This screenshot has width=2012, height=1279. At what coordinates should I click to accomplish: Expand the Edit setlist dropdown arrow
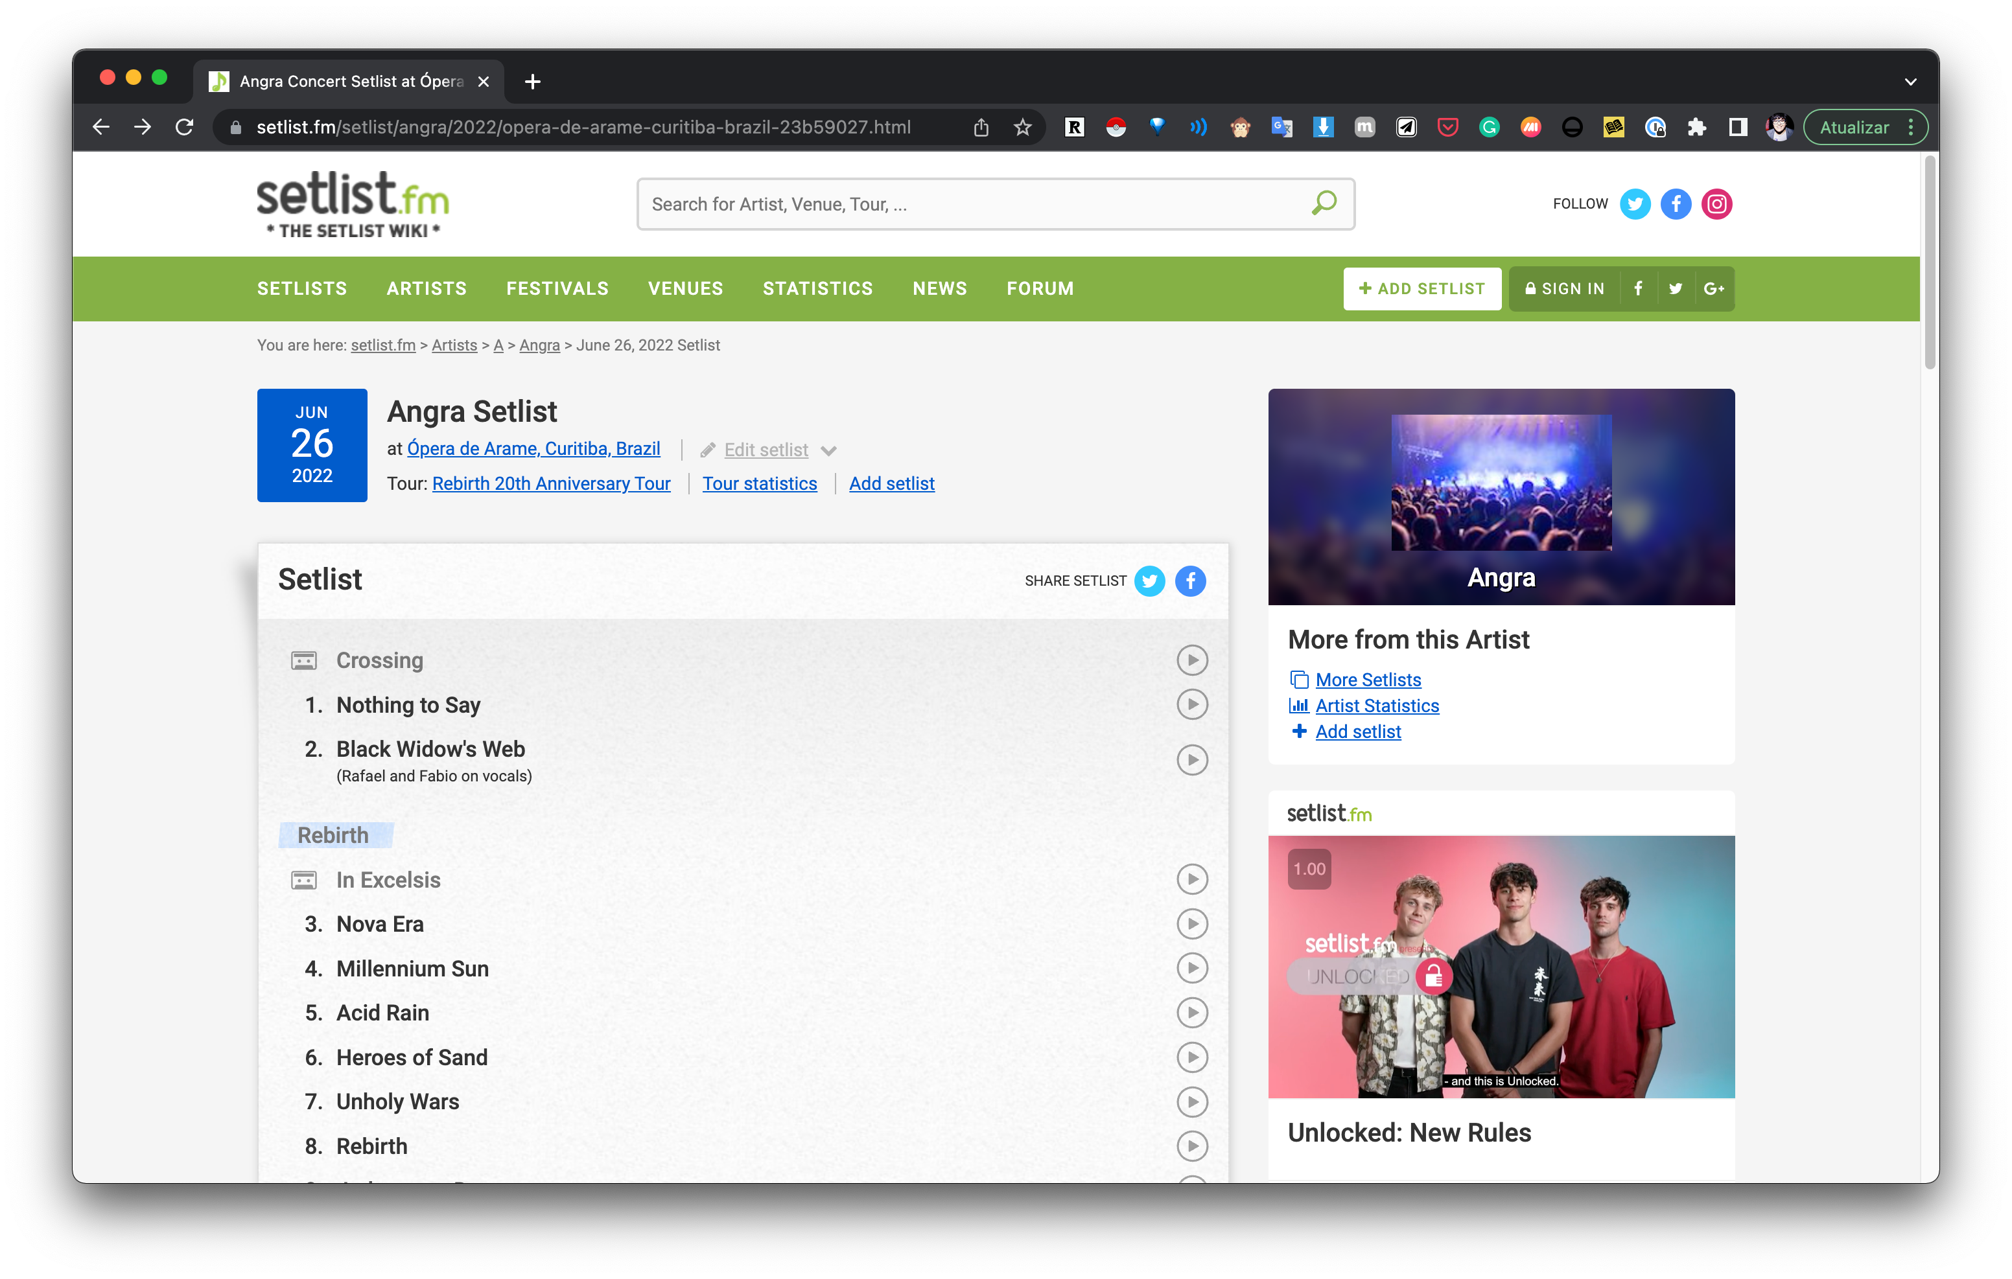point(828,450)
